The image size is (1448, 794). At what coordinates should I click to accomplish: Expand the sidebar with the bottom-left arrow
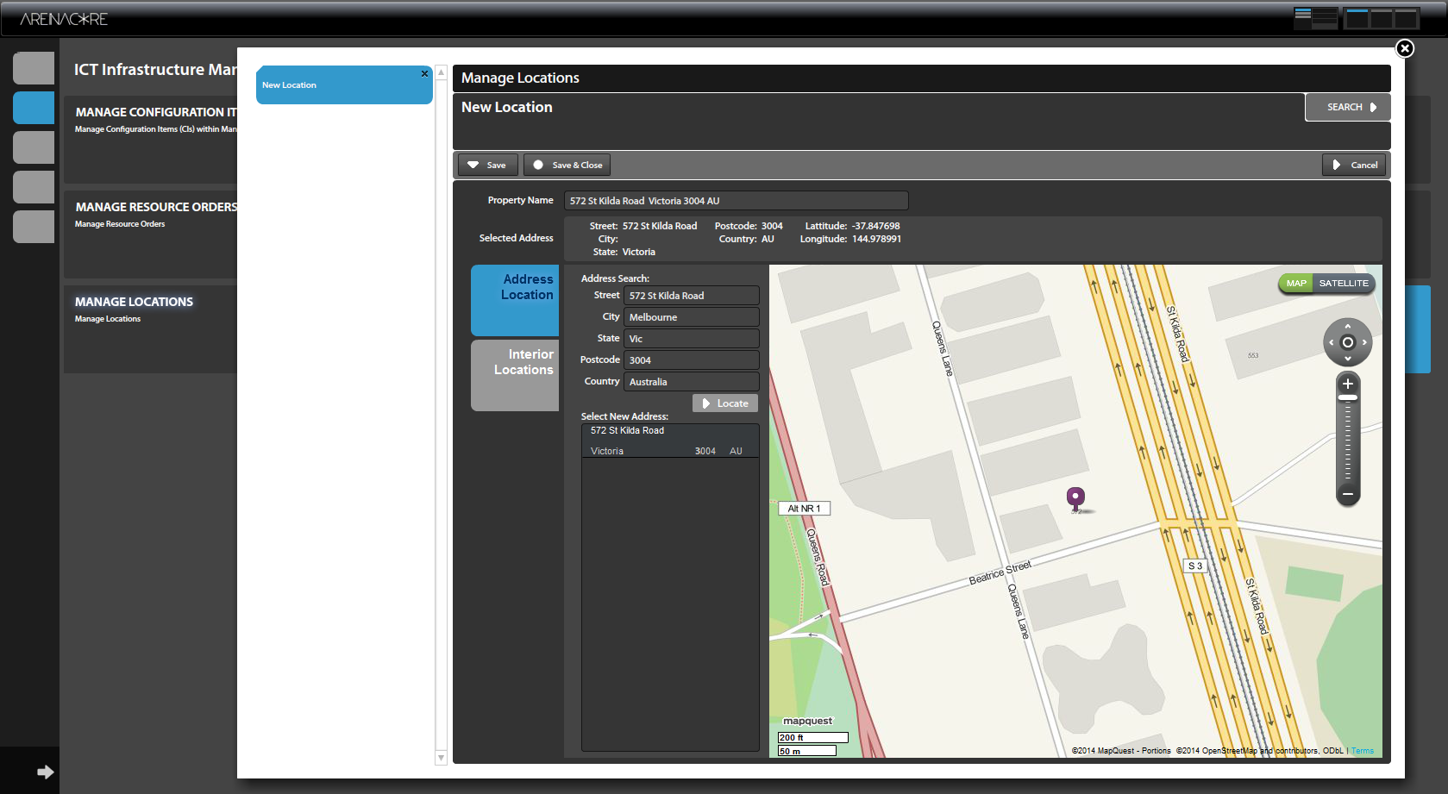[x=45, y=772]
